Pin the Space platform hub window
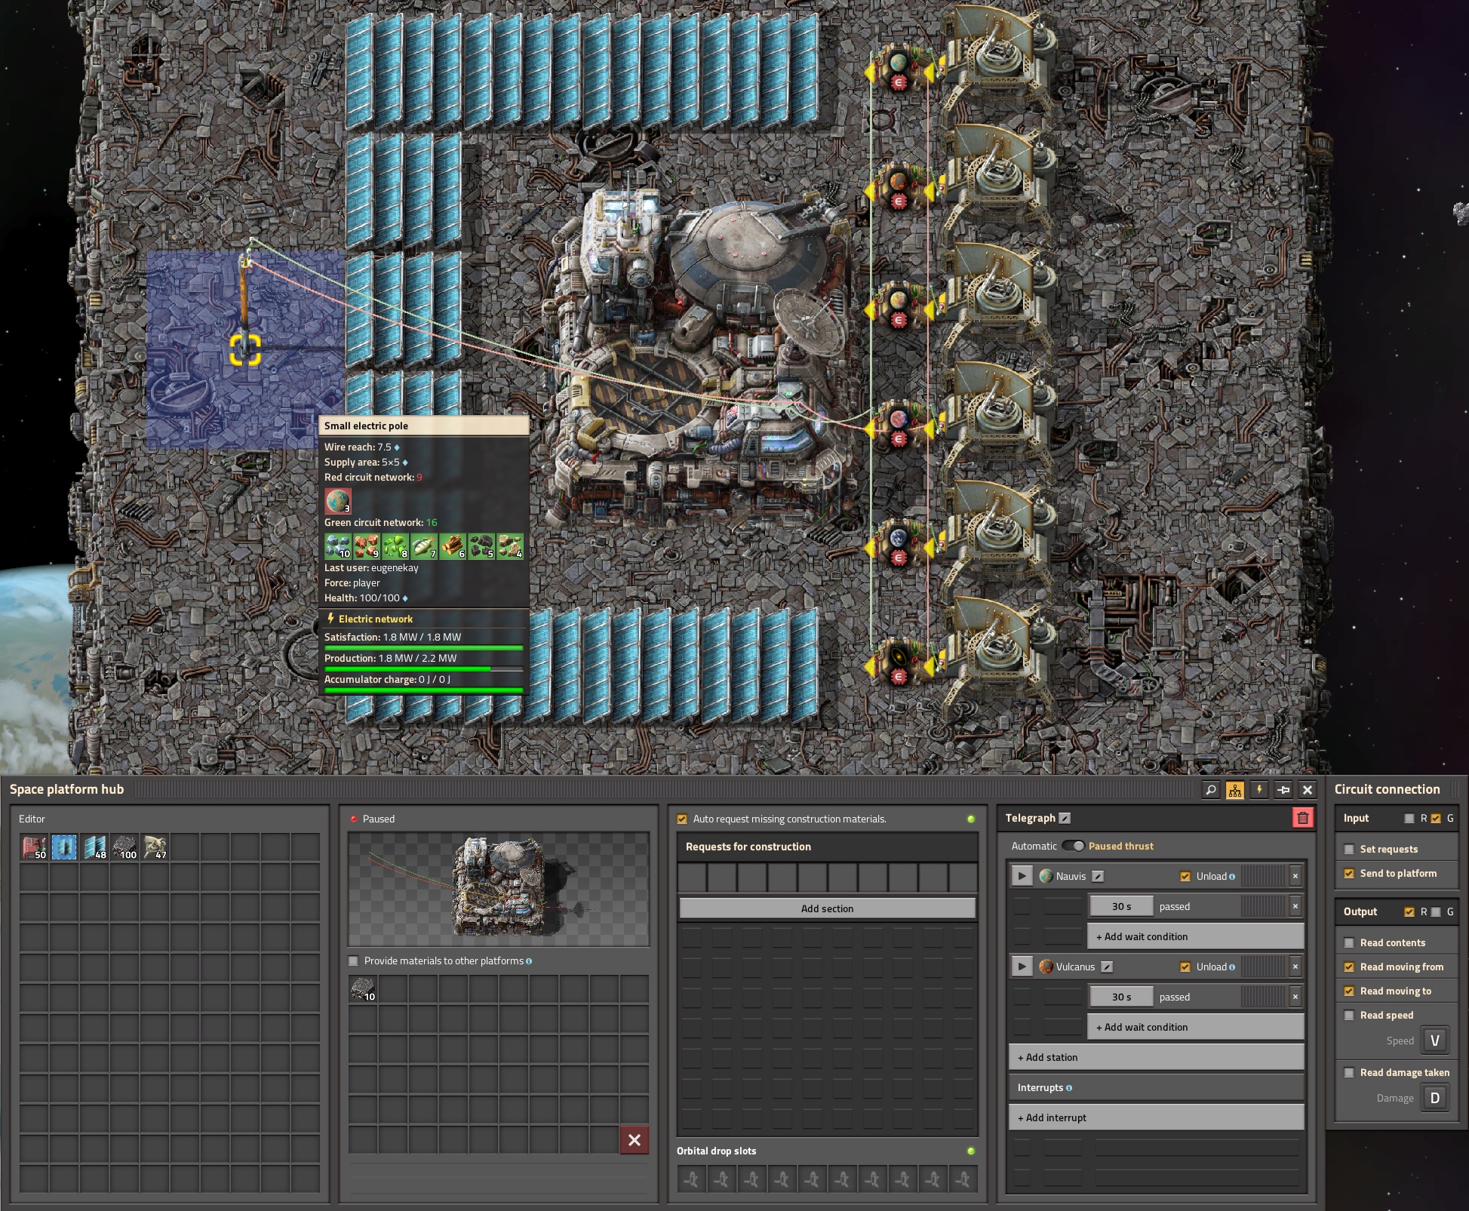This screenshot has width=1469, height=1211. [1283, 790]
